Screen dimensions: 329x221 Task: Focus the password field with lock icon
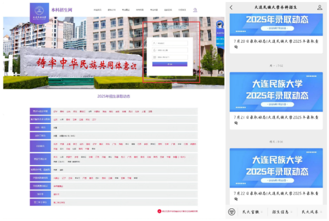click(x=170, y=50)
